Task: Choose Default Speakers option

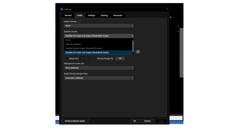Action: [x=98, y=44]
